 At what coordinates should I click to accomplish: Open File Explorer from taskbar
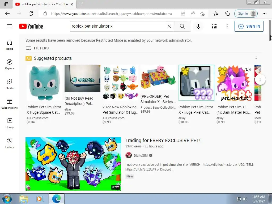[x=24, y=199]
